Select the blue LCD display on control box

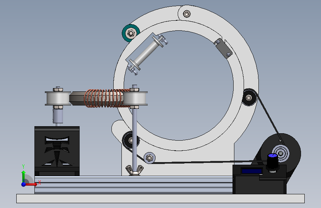pos(252,171)
